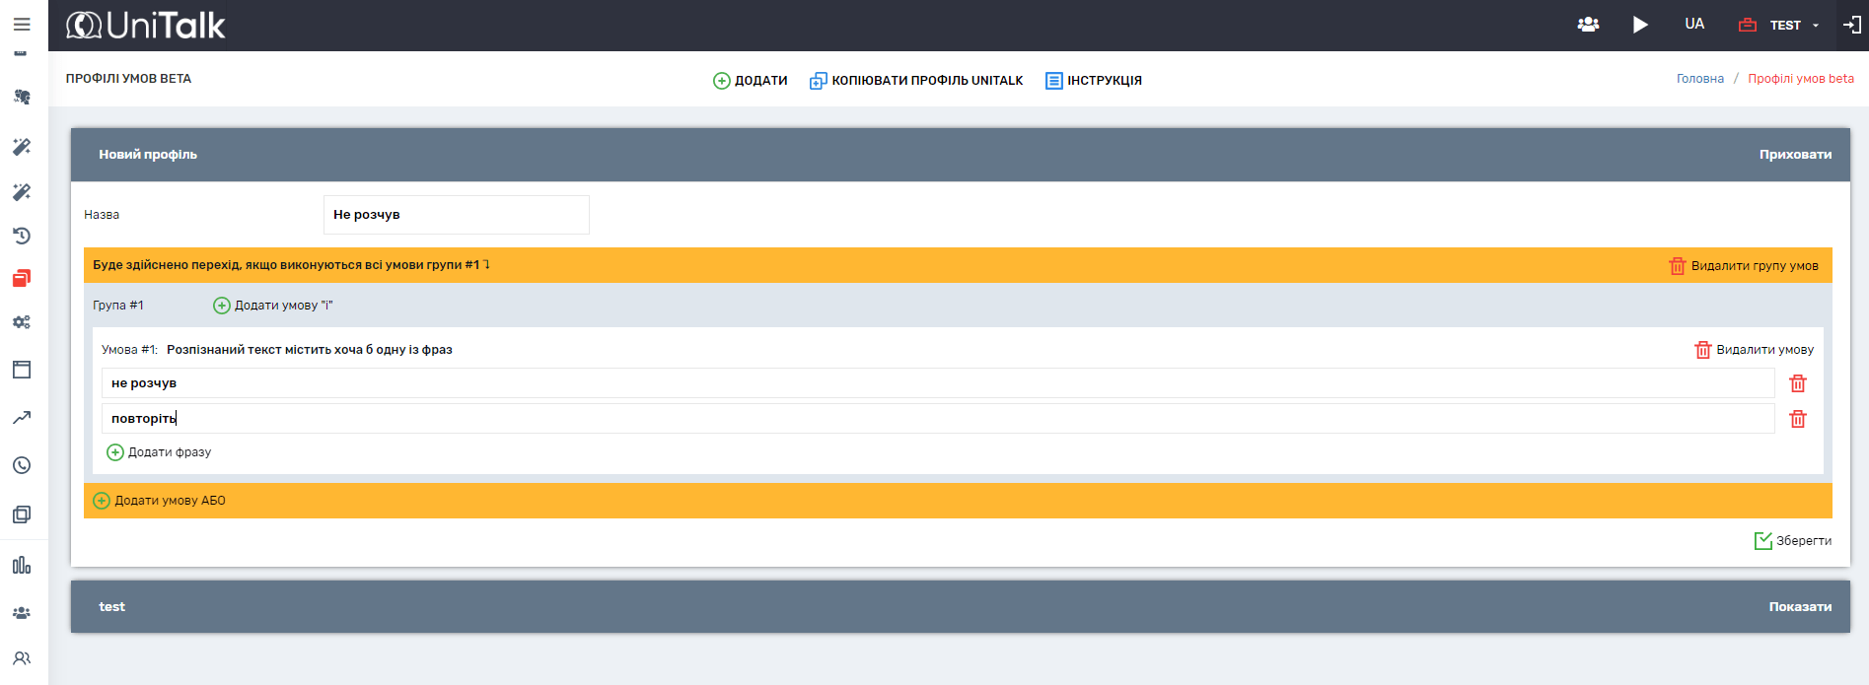Switch the interface language via UA
Screen dimensions: 1869x685
[1694, 24]
